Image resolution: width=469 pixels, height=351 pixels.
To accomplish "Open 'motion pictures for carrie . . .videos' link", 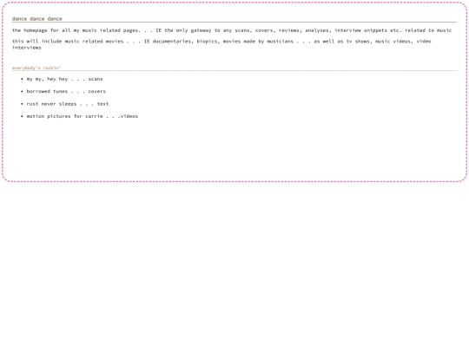I will pos(83,116).
